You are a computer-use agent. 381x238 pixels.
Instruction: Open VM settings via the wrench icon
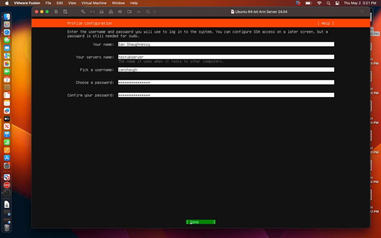pos(83,12)
